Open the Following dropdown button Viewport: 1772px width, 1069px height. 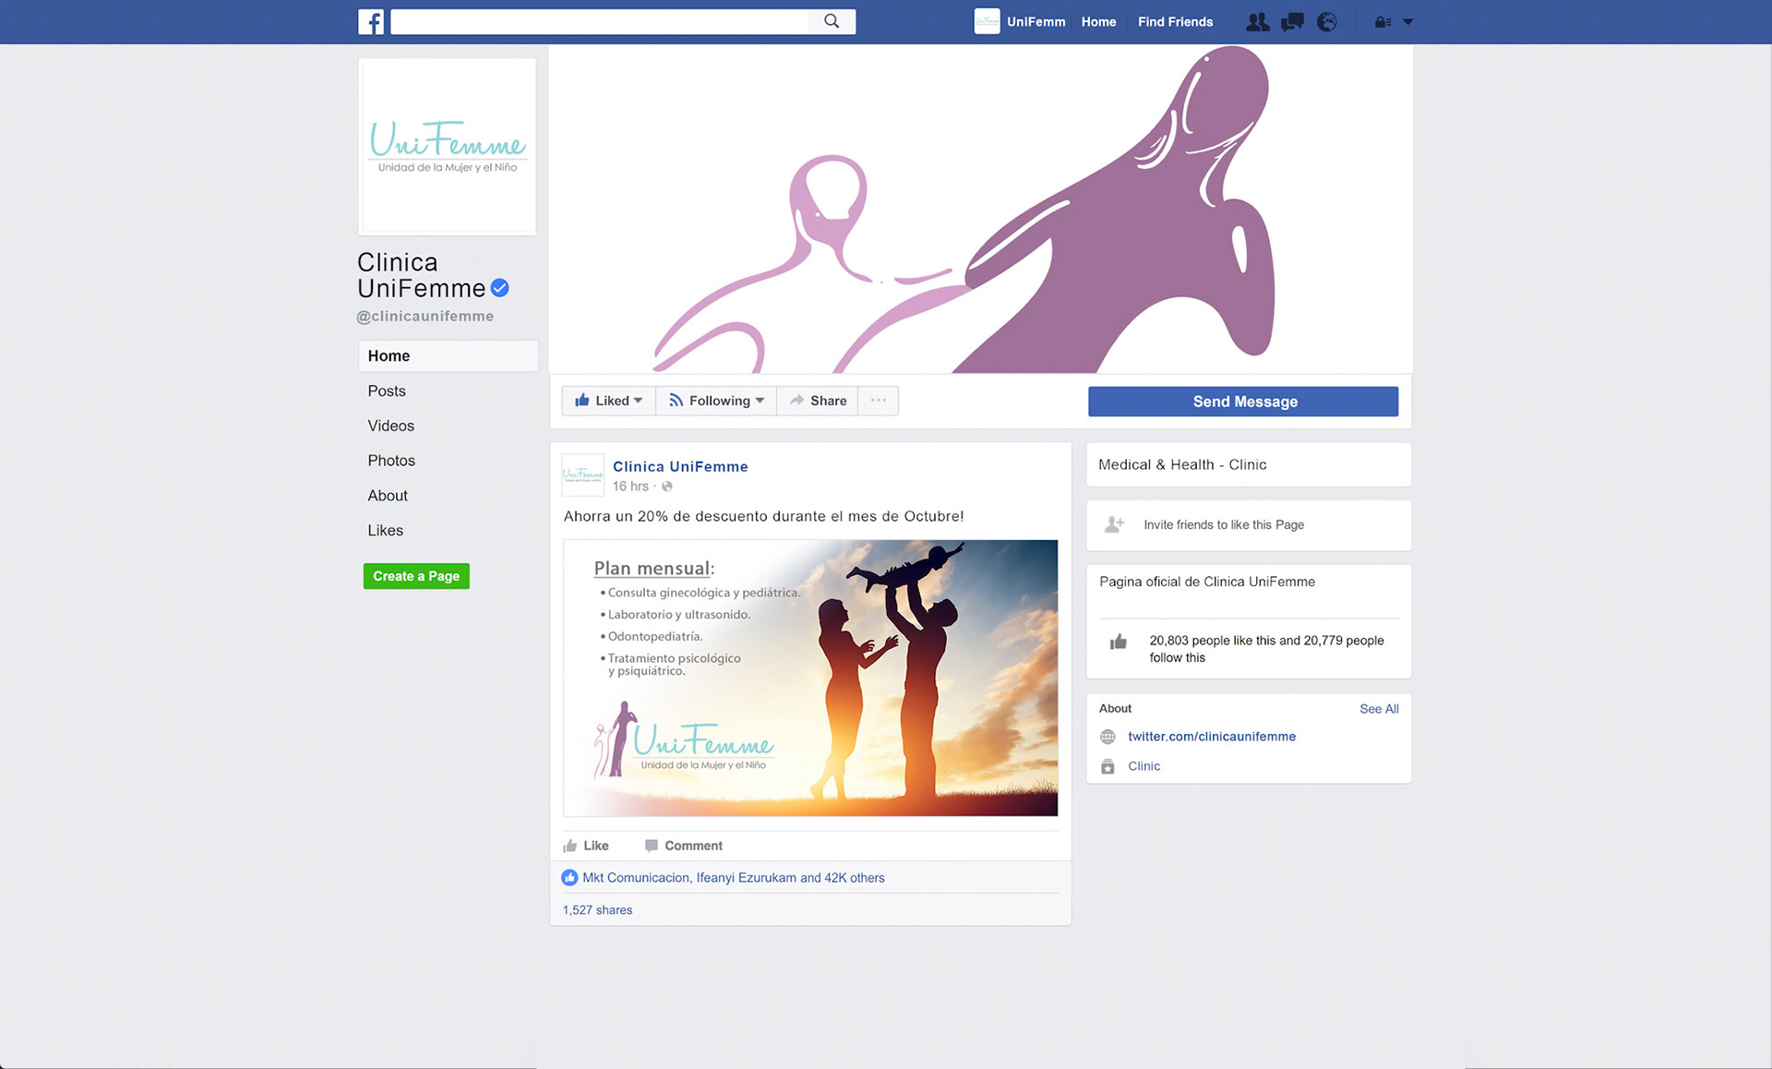(x=716, y=401)
